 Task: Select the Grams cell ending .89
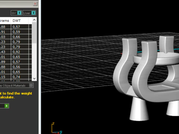click(5, 62)
